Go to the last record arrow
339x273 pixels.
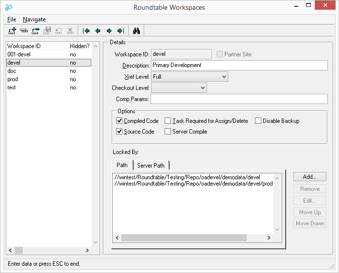[x=120, y=31]
